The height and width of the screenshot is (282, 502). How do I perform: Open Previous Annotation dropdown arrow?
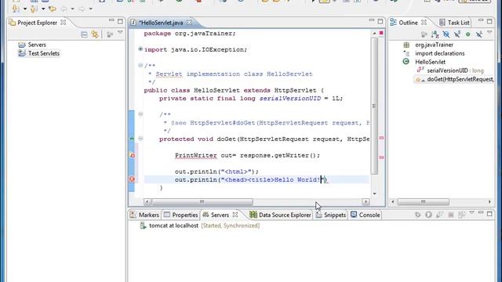pos(43,9)
